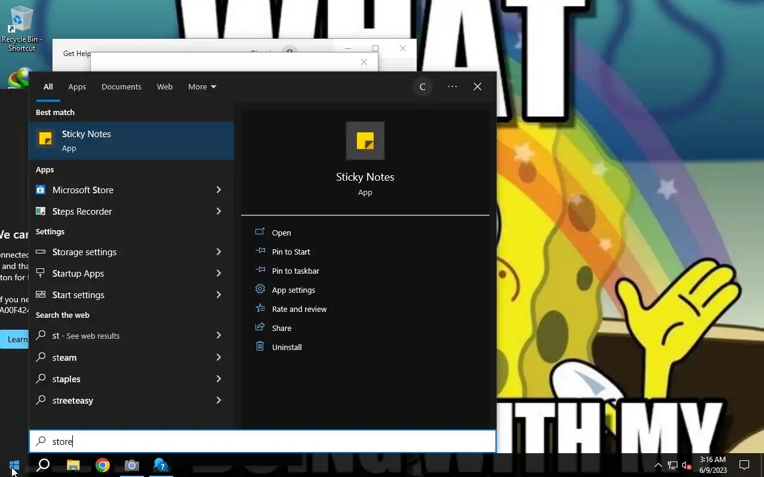Click the Share action icon
Viewport: 764px width, 477px height.
pos(260,327)
